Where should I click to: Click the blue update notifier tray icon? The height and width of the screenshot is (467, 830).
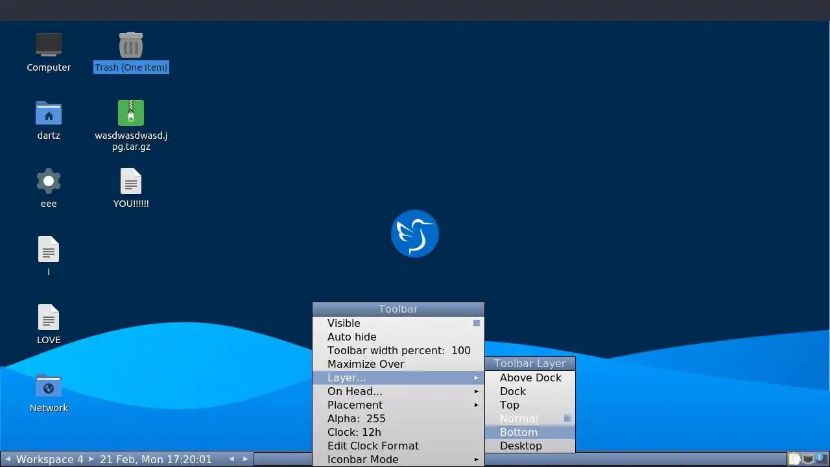(821, 459)
